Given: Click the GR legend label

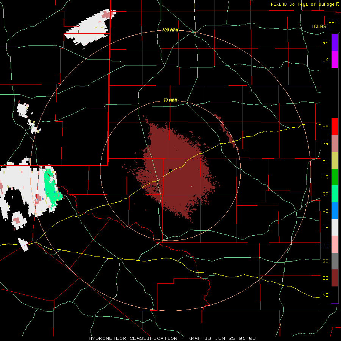Looking at the screenshot, I should tap(325, 144).
